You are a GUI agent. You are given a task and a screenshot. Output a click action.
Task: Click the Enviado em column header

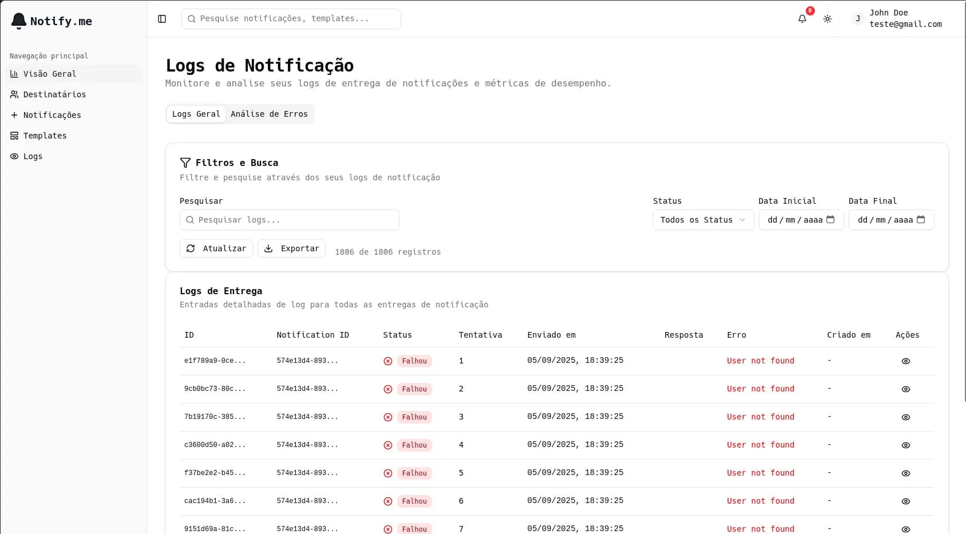coord(551,335)
